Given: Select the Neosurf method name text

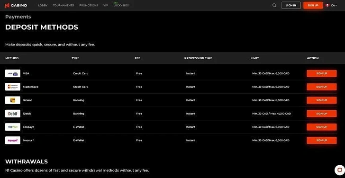Looking at the screenshot, I should click(x=28, y=140).
